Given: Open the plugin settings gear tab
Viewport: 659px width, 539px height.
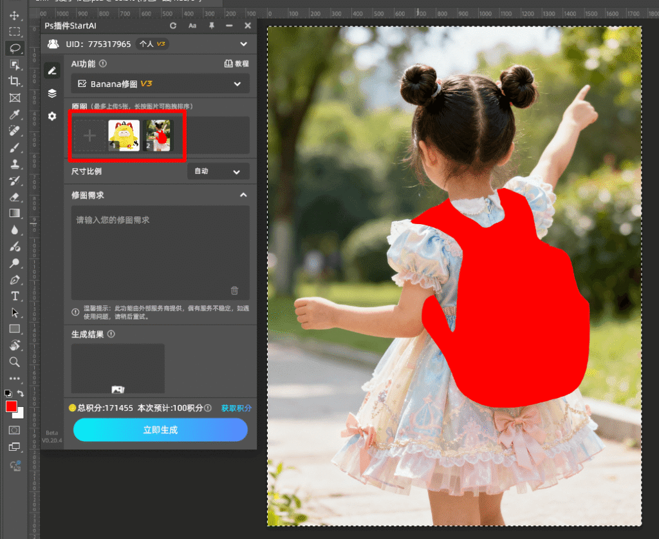Looking at the screenshot, I should [52, 116].
